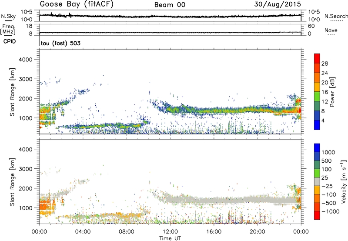
Task: Click the "28" Power scale value
Action: point(325,64)
